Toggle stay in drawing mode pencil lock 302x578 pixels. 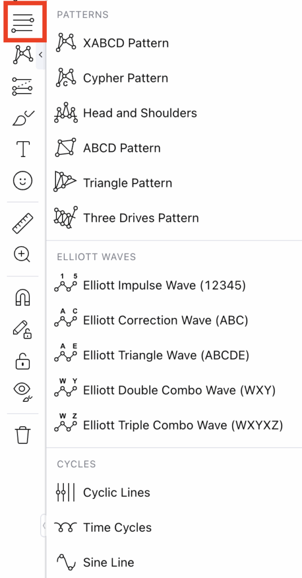(x=23, y=329)
